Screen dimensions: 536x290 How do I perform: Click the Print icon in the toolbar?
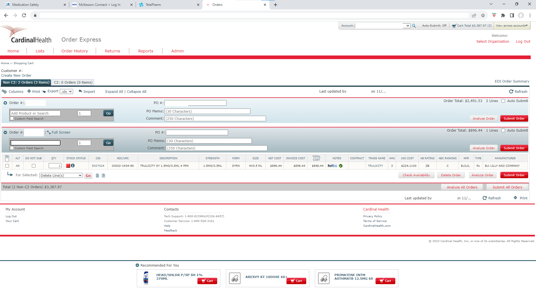29,91
